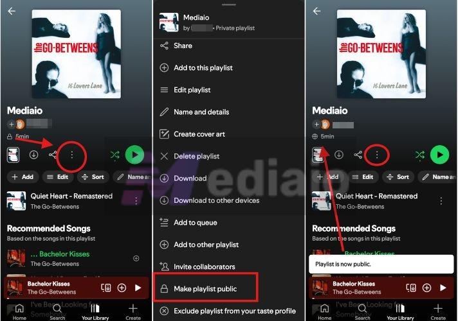Select Make playlist public
Viewport: 458px width, 321px height.
point(229,289)
